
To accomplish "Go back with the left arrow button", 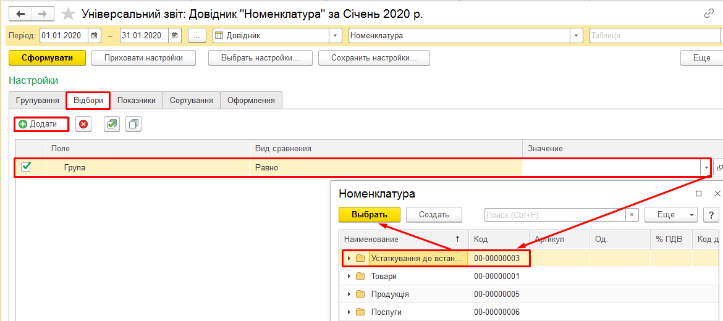I will pyautogui.click(x=20, y=14).
